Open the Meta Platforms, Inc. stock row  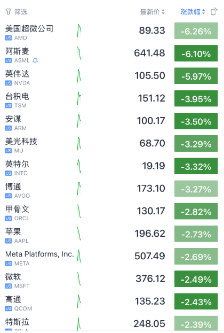(x=112, y=257)
